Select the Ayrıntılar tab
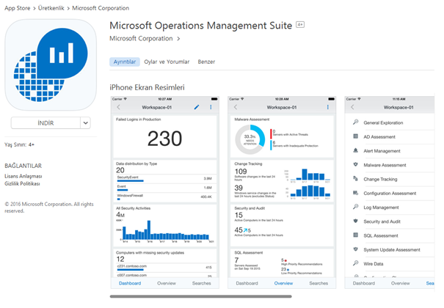 [124, 62]
